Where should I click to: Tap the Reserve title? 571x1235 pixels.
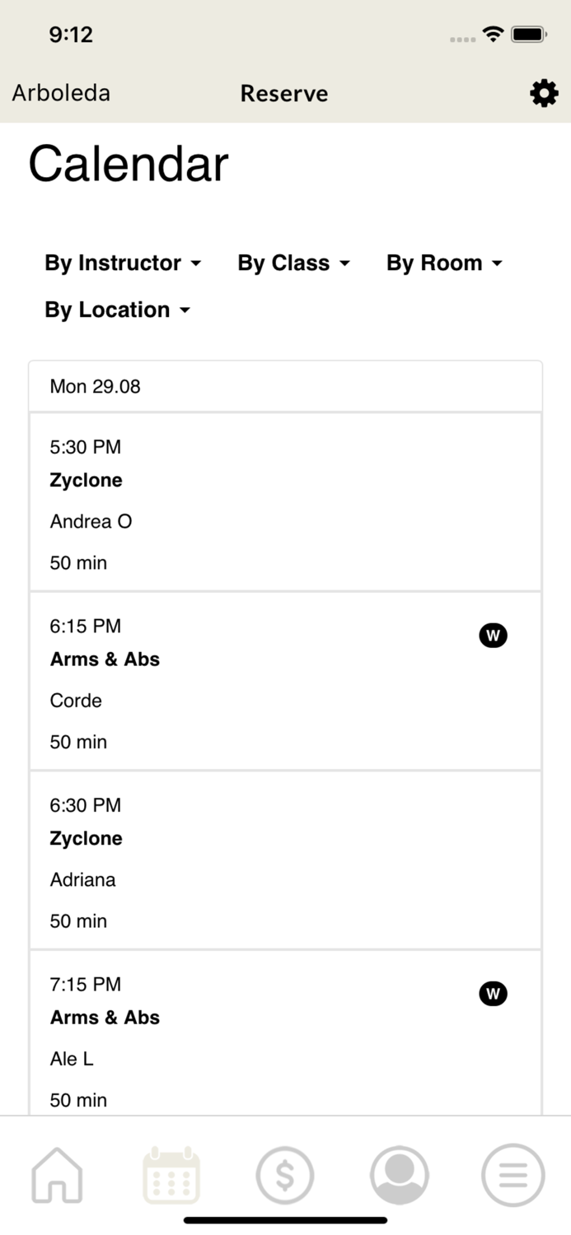[x=284, y=93]
